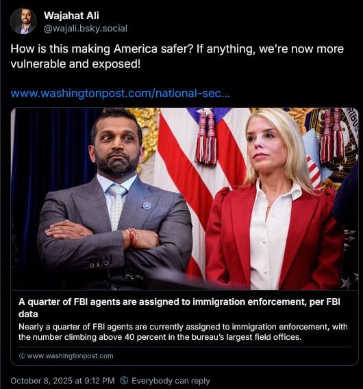The height and width of the screenshot is (389, 363).
Task: Click the headline about FBI agents and immigration enforcement
Action: (179, 308)
